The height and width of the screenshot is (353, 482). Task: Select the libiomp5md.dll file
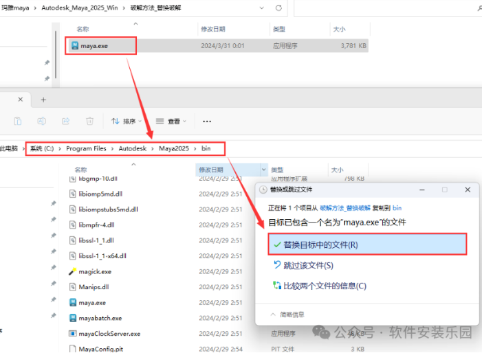click(100, 194)
